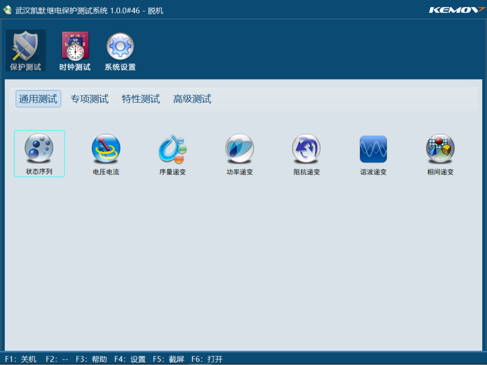487x365 pixels.
Task: Open the 时钟测试 clock test module
Action: (75, 50)
